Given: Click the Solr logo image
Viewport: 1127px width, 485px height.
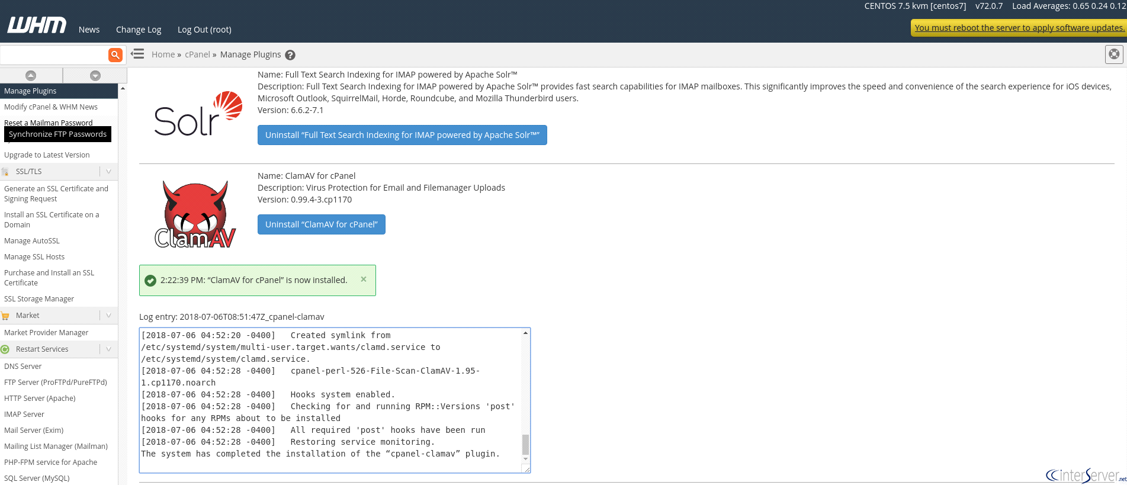Looking at the screenshot, I should pyautogui.click(x=198, y=114).
